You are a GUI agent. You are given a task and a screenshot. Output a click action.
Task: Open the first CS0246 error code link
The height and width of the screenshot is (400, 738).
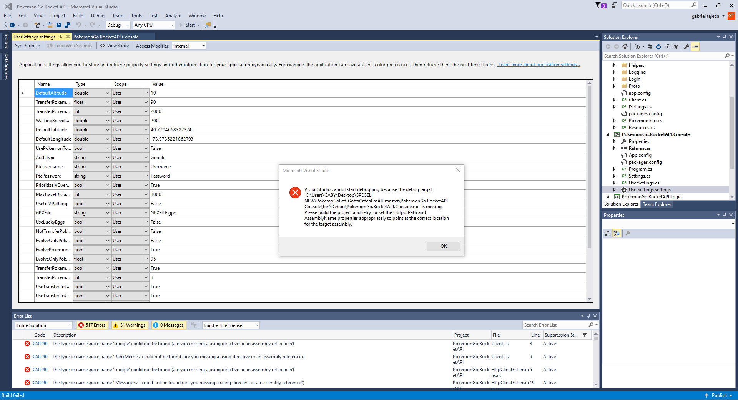coord(40,344)
